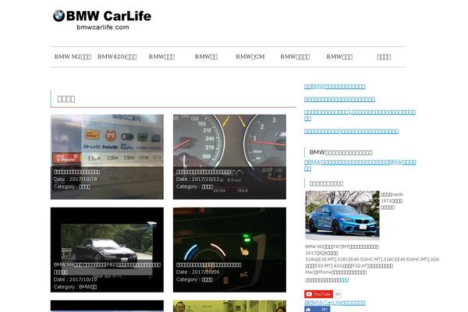Open the link under the BMW sidebar heading
Screen dimensions: 468x312
[360, 165]
